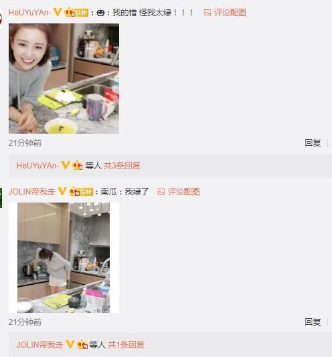Viewport: 332px width, 357px height.
Task: Expand the 共3条回复 replies thread
Action: [122, 166]
